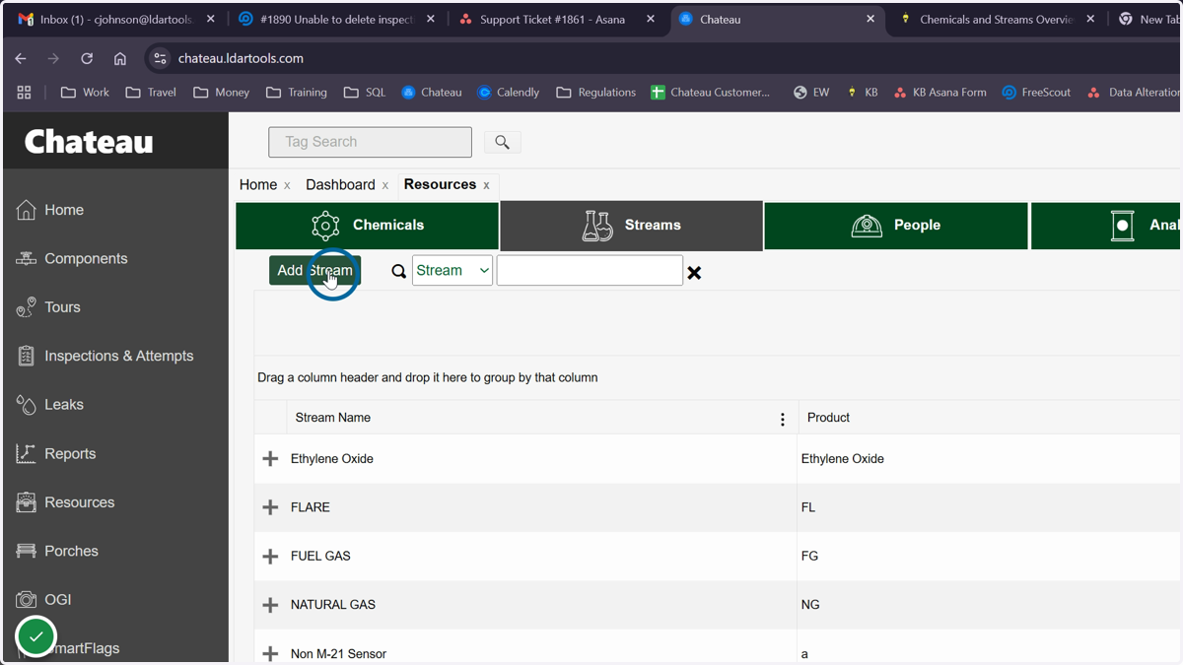1183x665 pixels.
Task: Open the Chateau bookmark
Action: click(x=431, y=92)
